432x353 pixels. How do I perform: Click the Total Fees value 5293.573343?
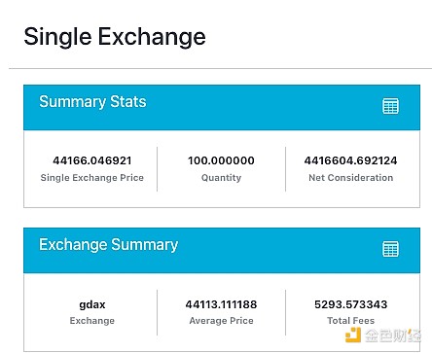350,304
